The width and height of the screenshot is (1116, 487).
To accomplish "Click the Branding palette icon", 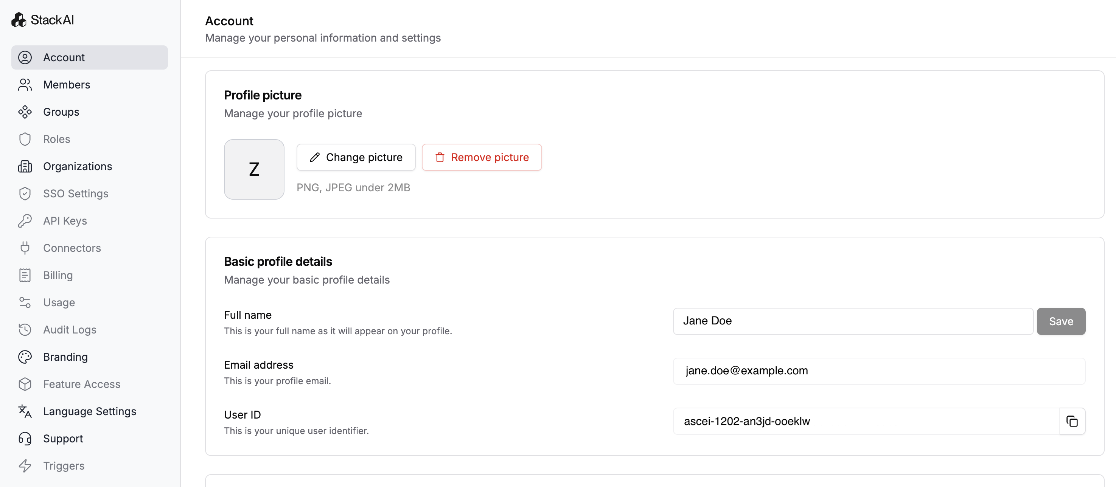I will coord(25,357).
